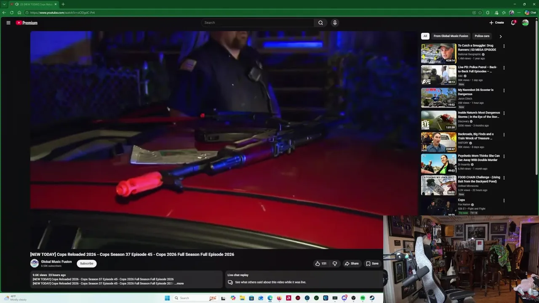Click the browser tab search dropdown arrow
The image size is (539, 303).
pyautogui.click(x=4, y=4)
